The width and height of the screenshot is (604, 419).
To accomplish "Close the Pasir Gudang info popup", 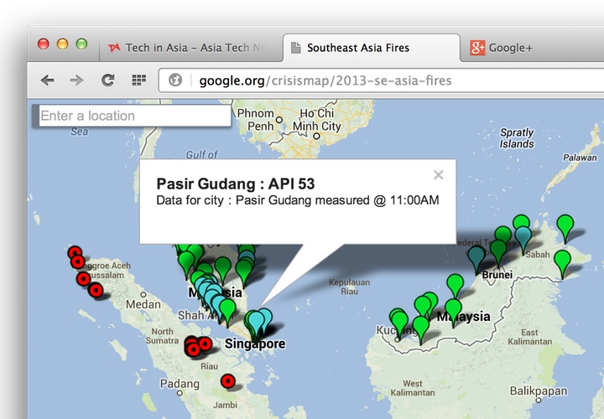I will (439, 174).
